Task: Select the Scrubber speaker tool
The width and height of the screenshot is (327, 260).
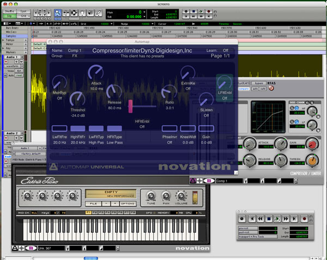Action: pyautogui.click(x=90, y=13)
